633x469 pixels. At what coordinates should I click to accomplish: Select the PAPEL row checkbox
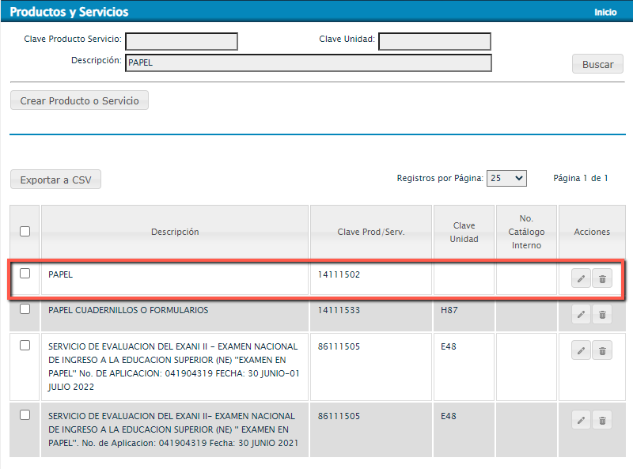pos(25,274)
